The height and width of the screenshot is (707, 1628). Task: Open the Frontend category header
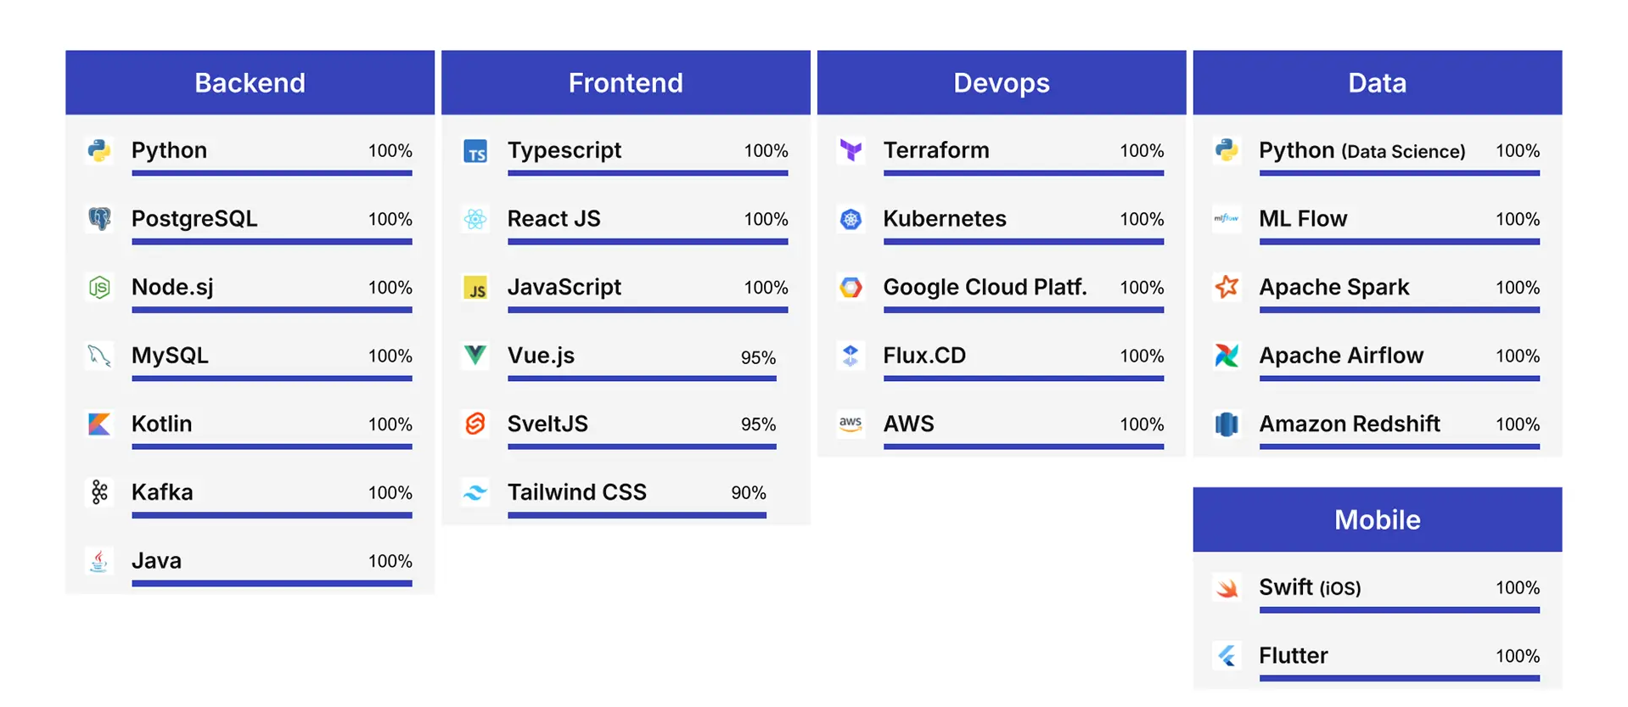tap(626, 82)
